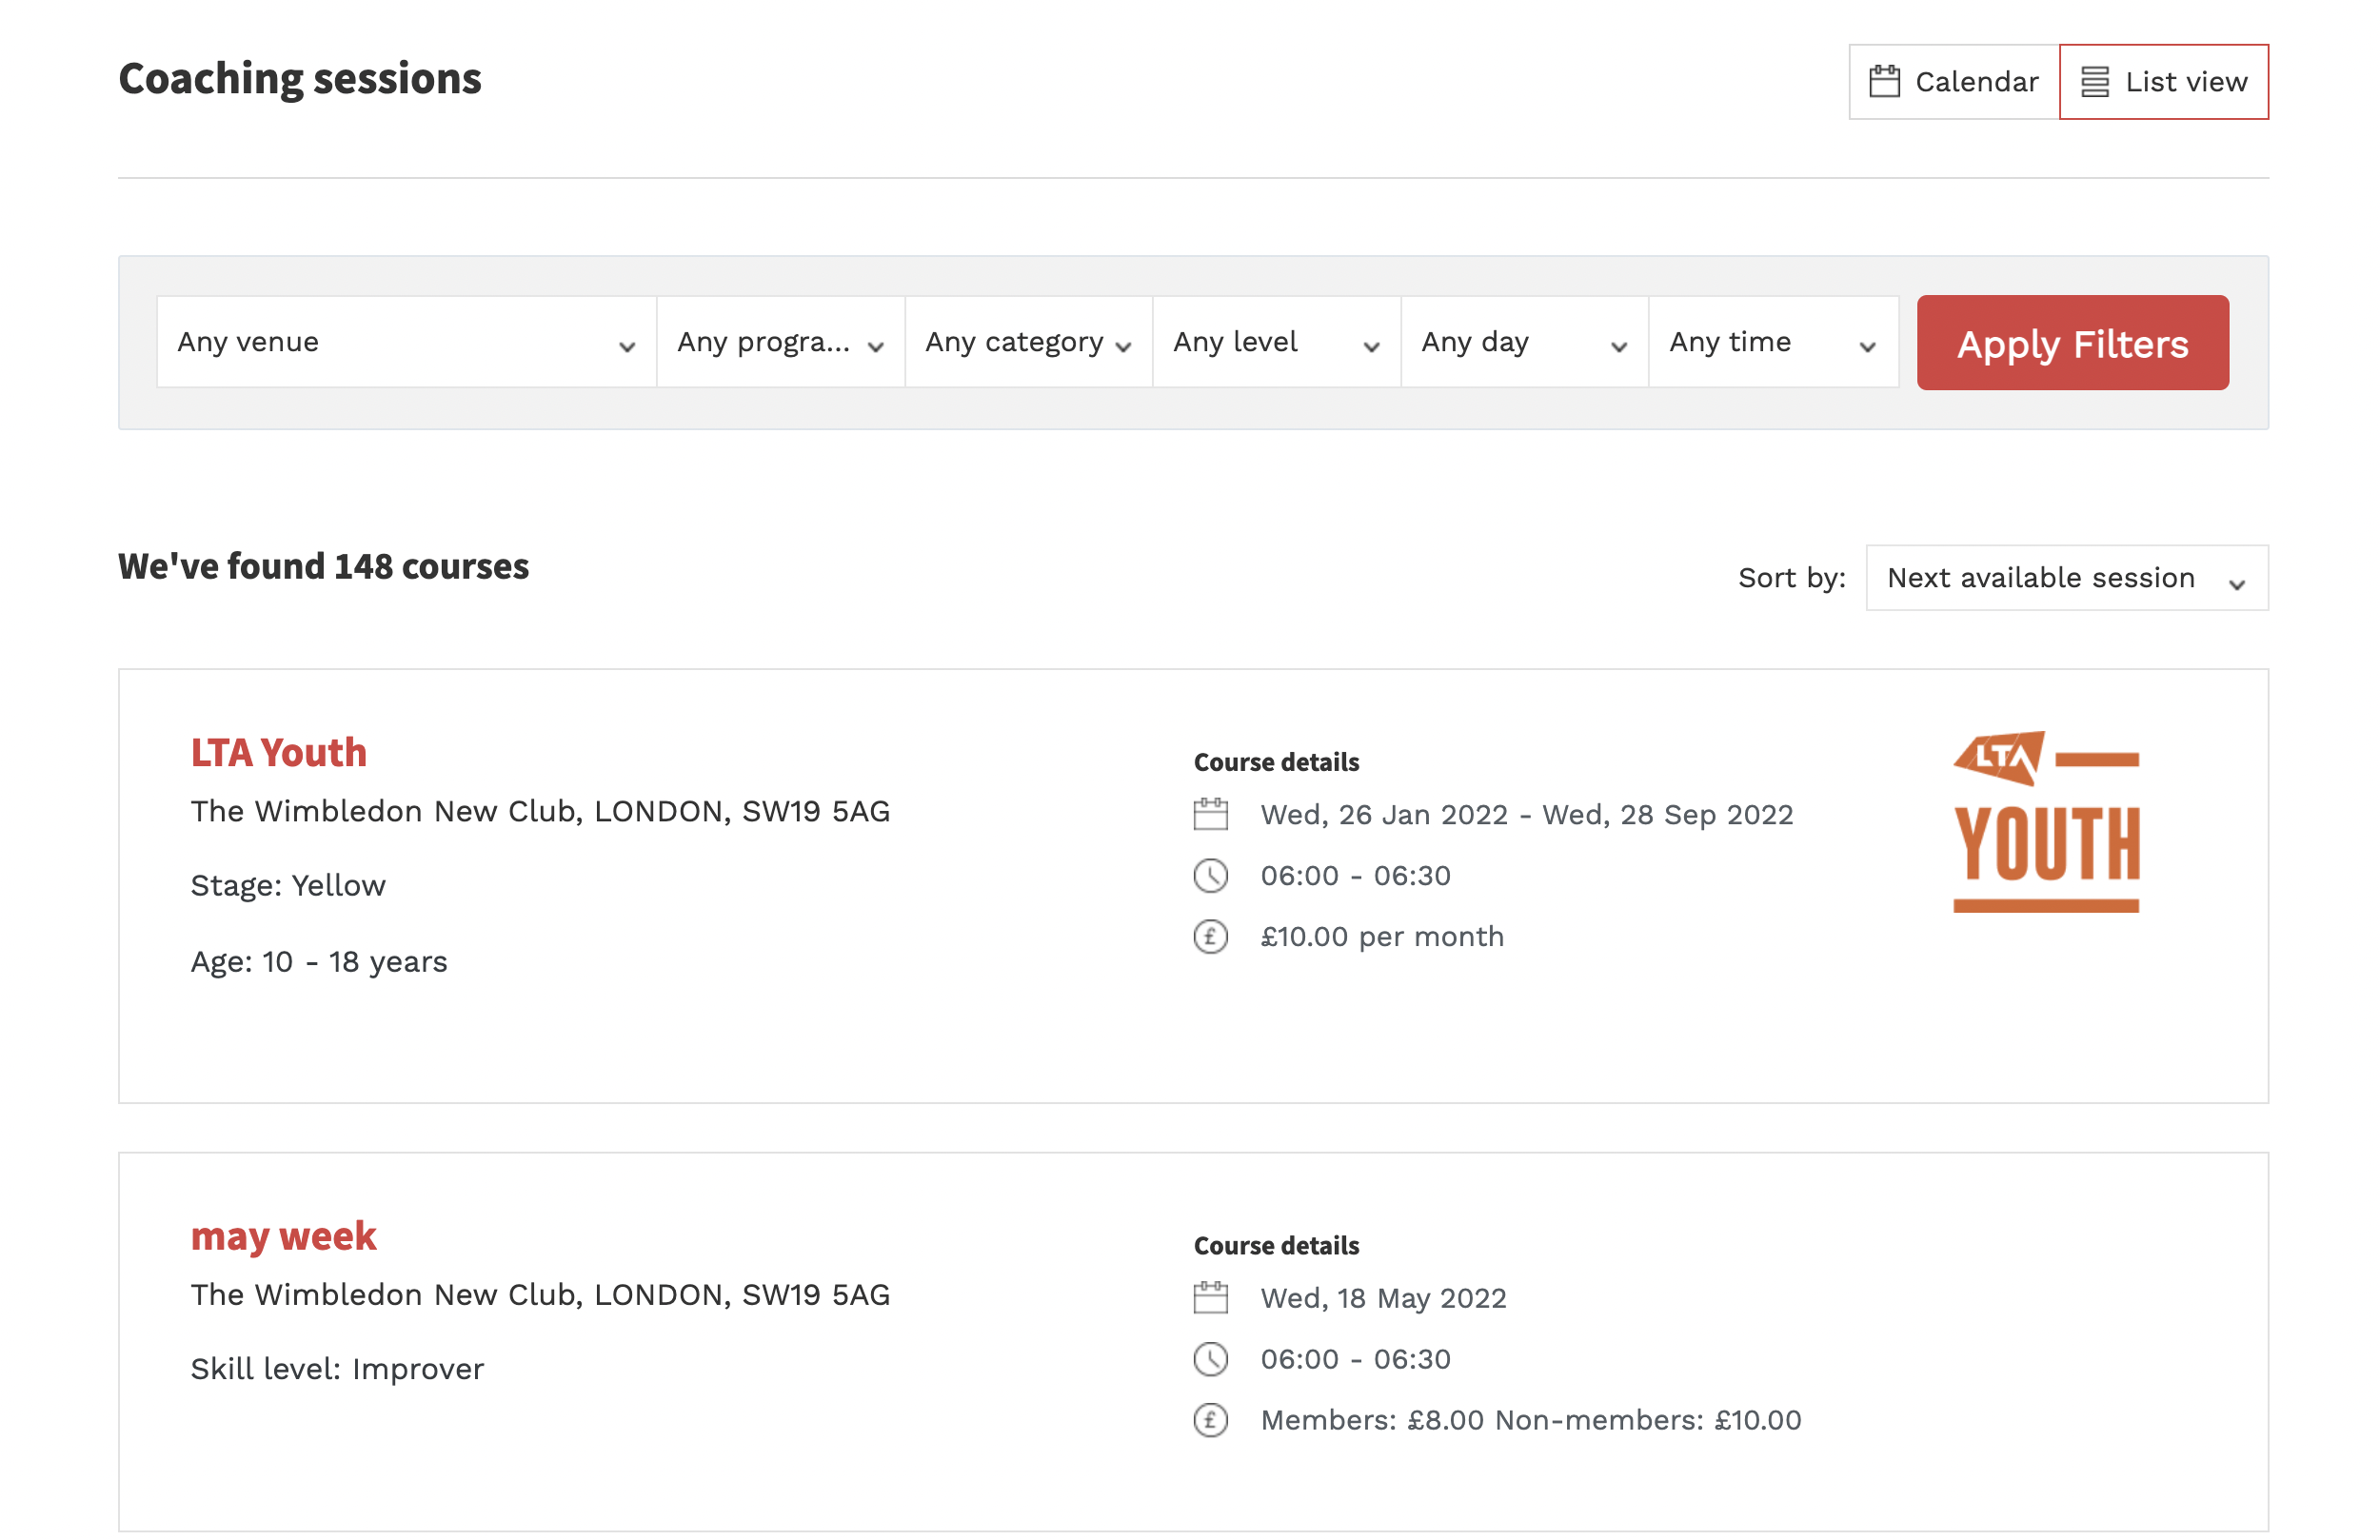The image size is (2380, 1540).
Task: Expand the Any programme filter
Action: click(780, 342)
